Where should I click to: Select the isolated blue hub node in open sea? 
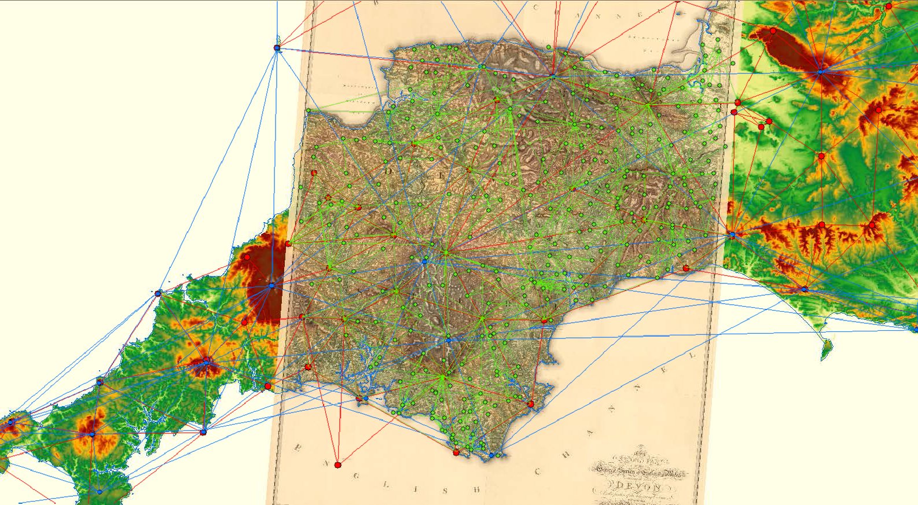point(277,48)
